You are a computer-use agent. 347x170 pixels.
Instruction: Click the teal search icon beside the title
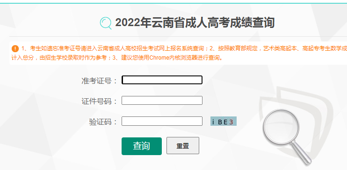pyautogui.click(x=106, y=23)
